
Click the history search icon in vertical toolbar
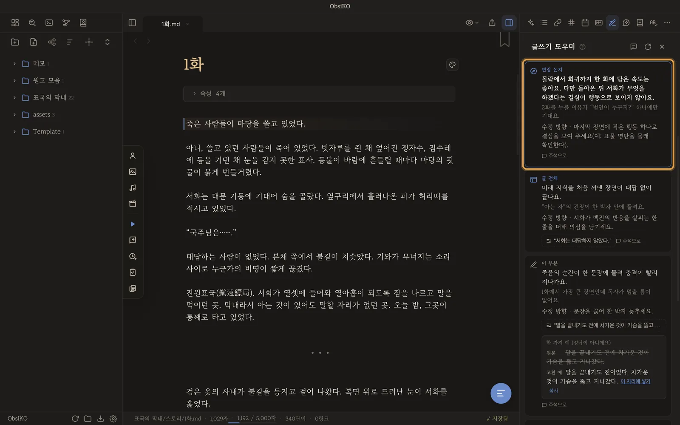tap(133, 256)
